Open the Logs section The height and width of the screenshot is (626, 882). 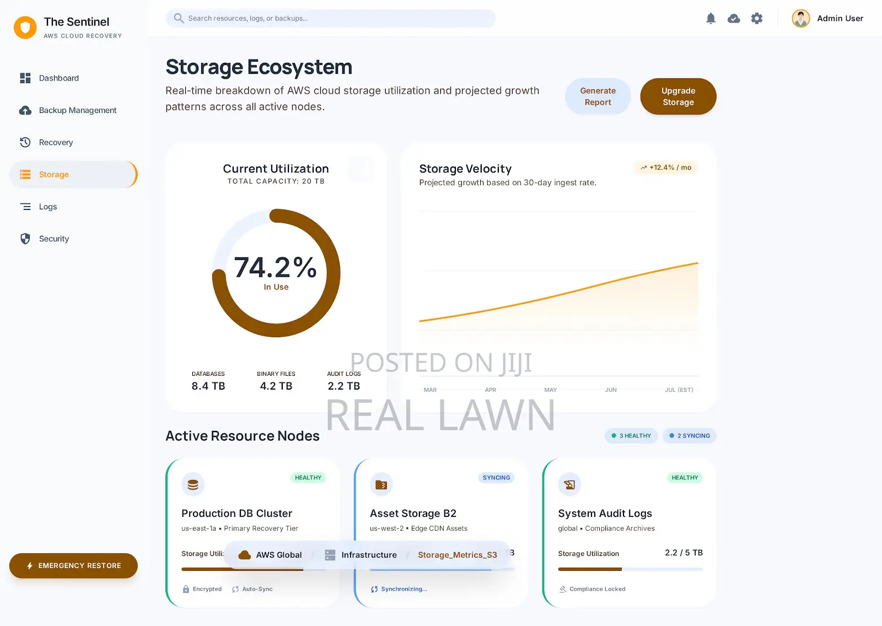point(73,207)
